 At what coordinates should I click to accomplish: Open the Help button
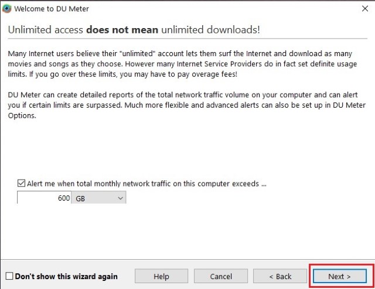(162, 276)
